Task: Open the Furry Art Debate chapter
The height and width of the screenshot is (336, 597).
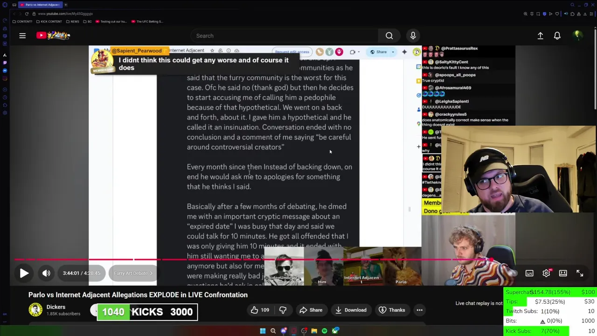Action: [133, 273]
